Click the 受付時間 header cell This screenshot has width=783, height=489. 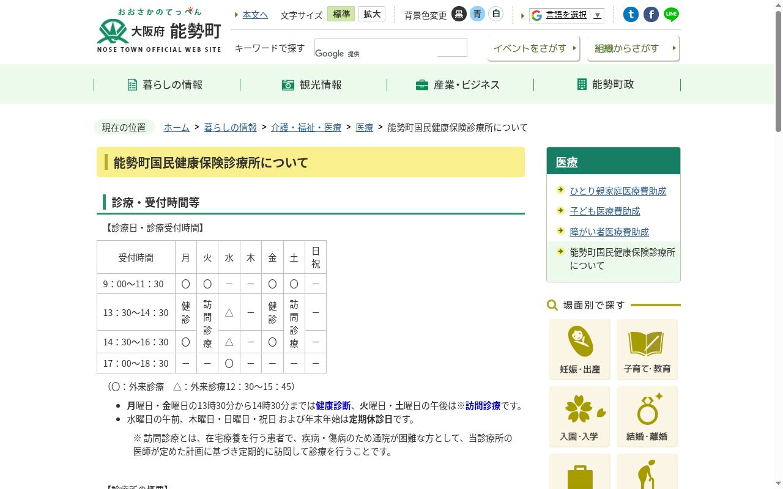(x=136, y=257)
